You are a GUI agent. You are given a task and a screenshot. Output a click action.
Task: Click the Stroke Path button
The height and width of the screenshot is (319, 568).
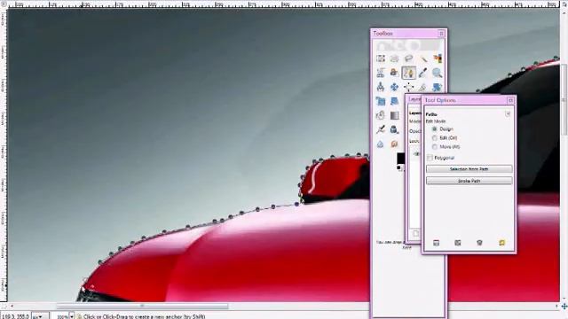click(x=469, y=181)
